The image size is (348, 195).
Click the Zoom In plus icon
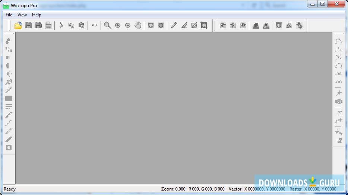(118, 25)
